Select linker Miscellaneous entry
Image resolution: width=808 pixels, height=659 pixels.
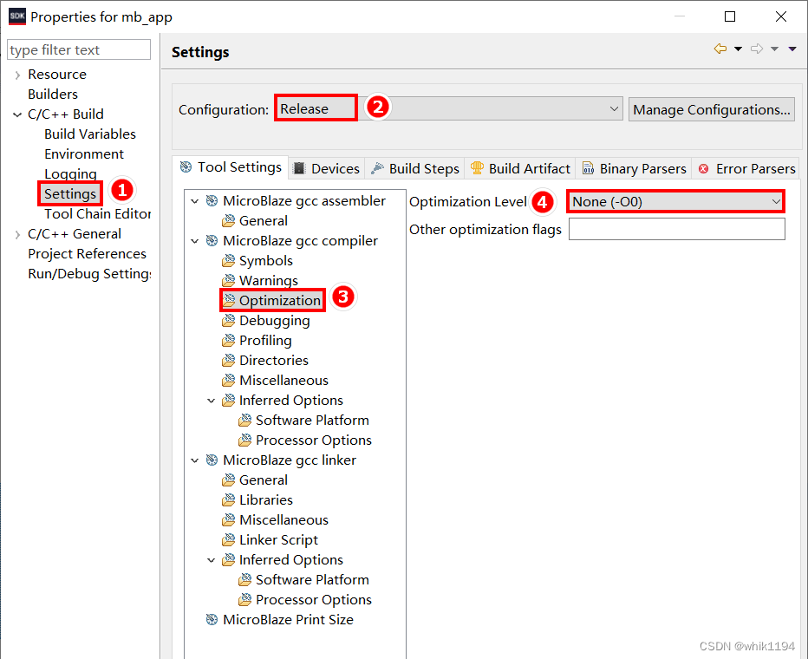click(x=283, y=520)
